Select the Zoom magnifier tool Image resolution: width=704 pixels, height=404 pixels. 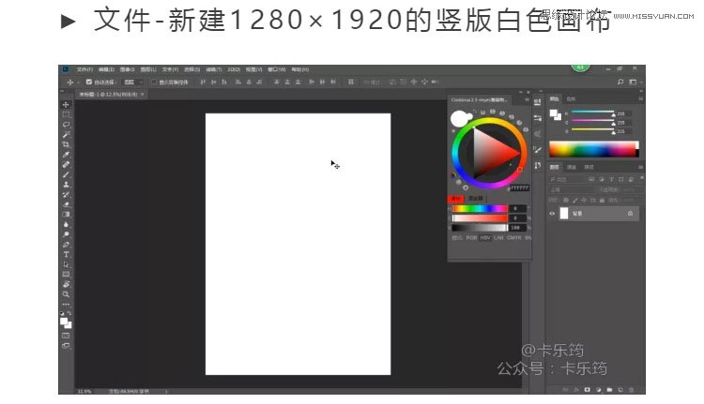[x=66, y=293]
